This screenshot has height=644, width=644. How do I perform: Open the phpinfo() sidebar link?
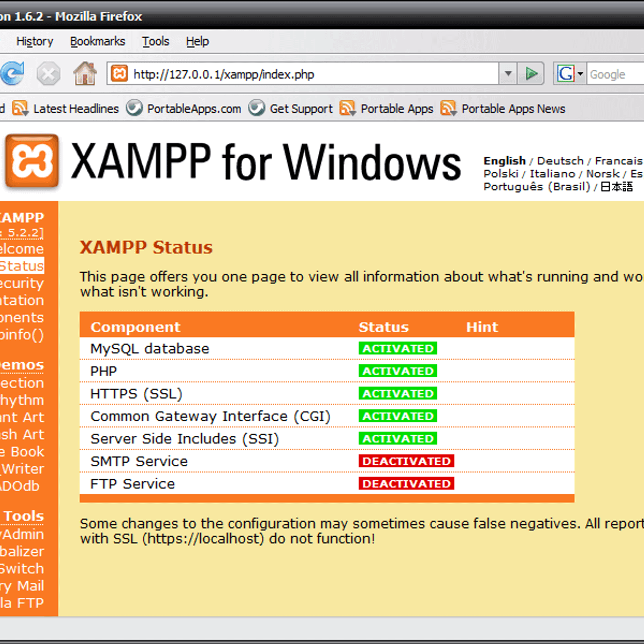click(22, 334)
